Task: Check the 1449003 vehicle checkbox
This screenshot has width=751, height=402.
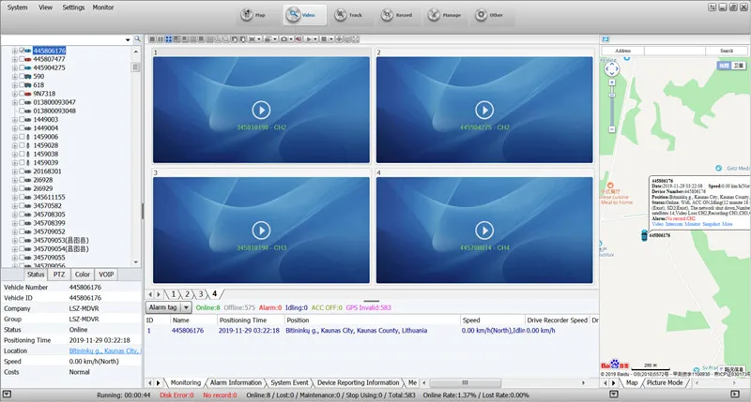Action: [x=22, y=119]
